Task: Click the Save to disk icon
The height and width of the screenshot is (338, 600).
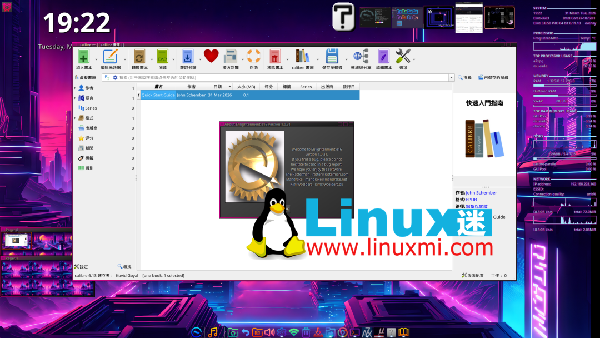Action: [332, 56]
